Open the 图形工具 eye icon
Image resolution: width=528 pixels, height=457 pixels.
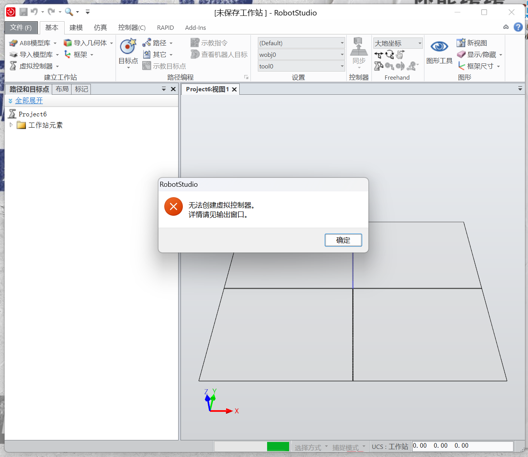coord(439,47)
